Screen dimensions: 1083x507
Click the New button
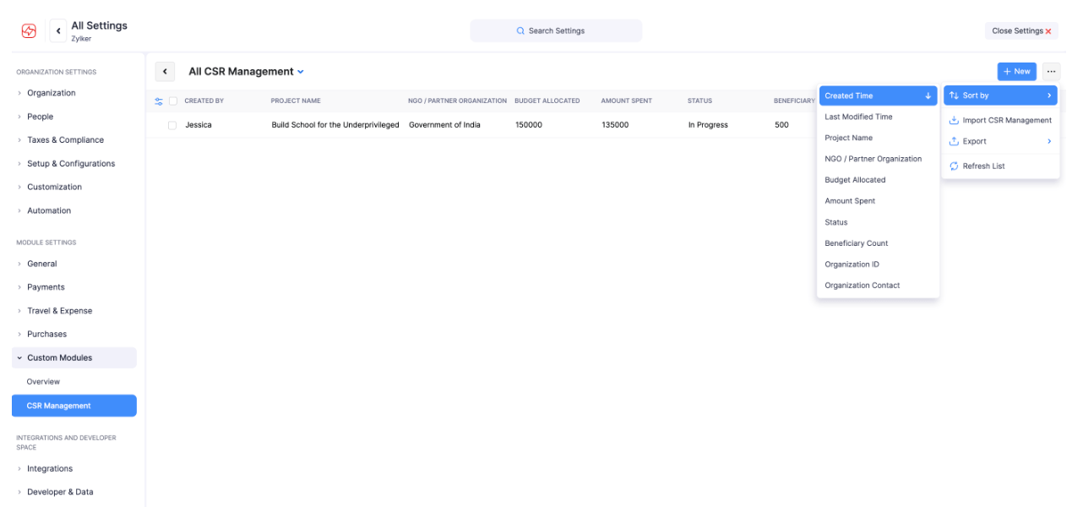tap(1016, 72)
